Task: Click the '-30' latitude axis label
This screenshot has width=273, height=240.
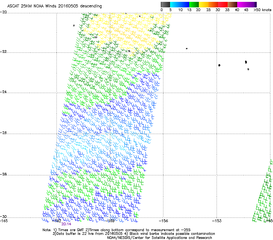Action: tap(3, 216)
